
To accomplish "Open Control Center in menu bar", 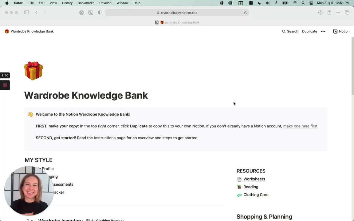I will 311,3.
